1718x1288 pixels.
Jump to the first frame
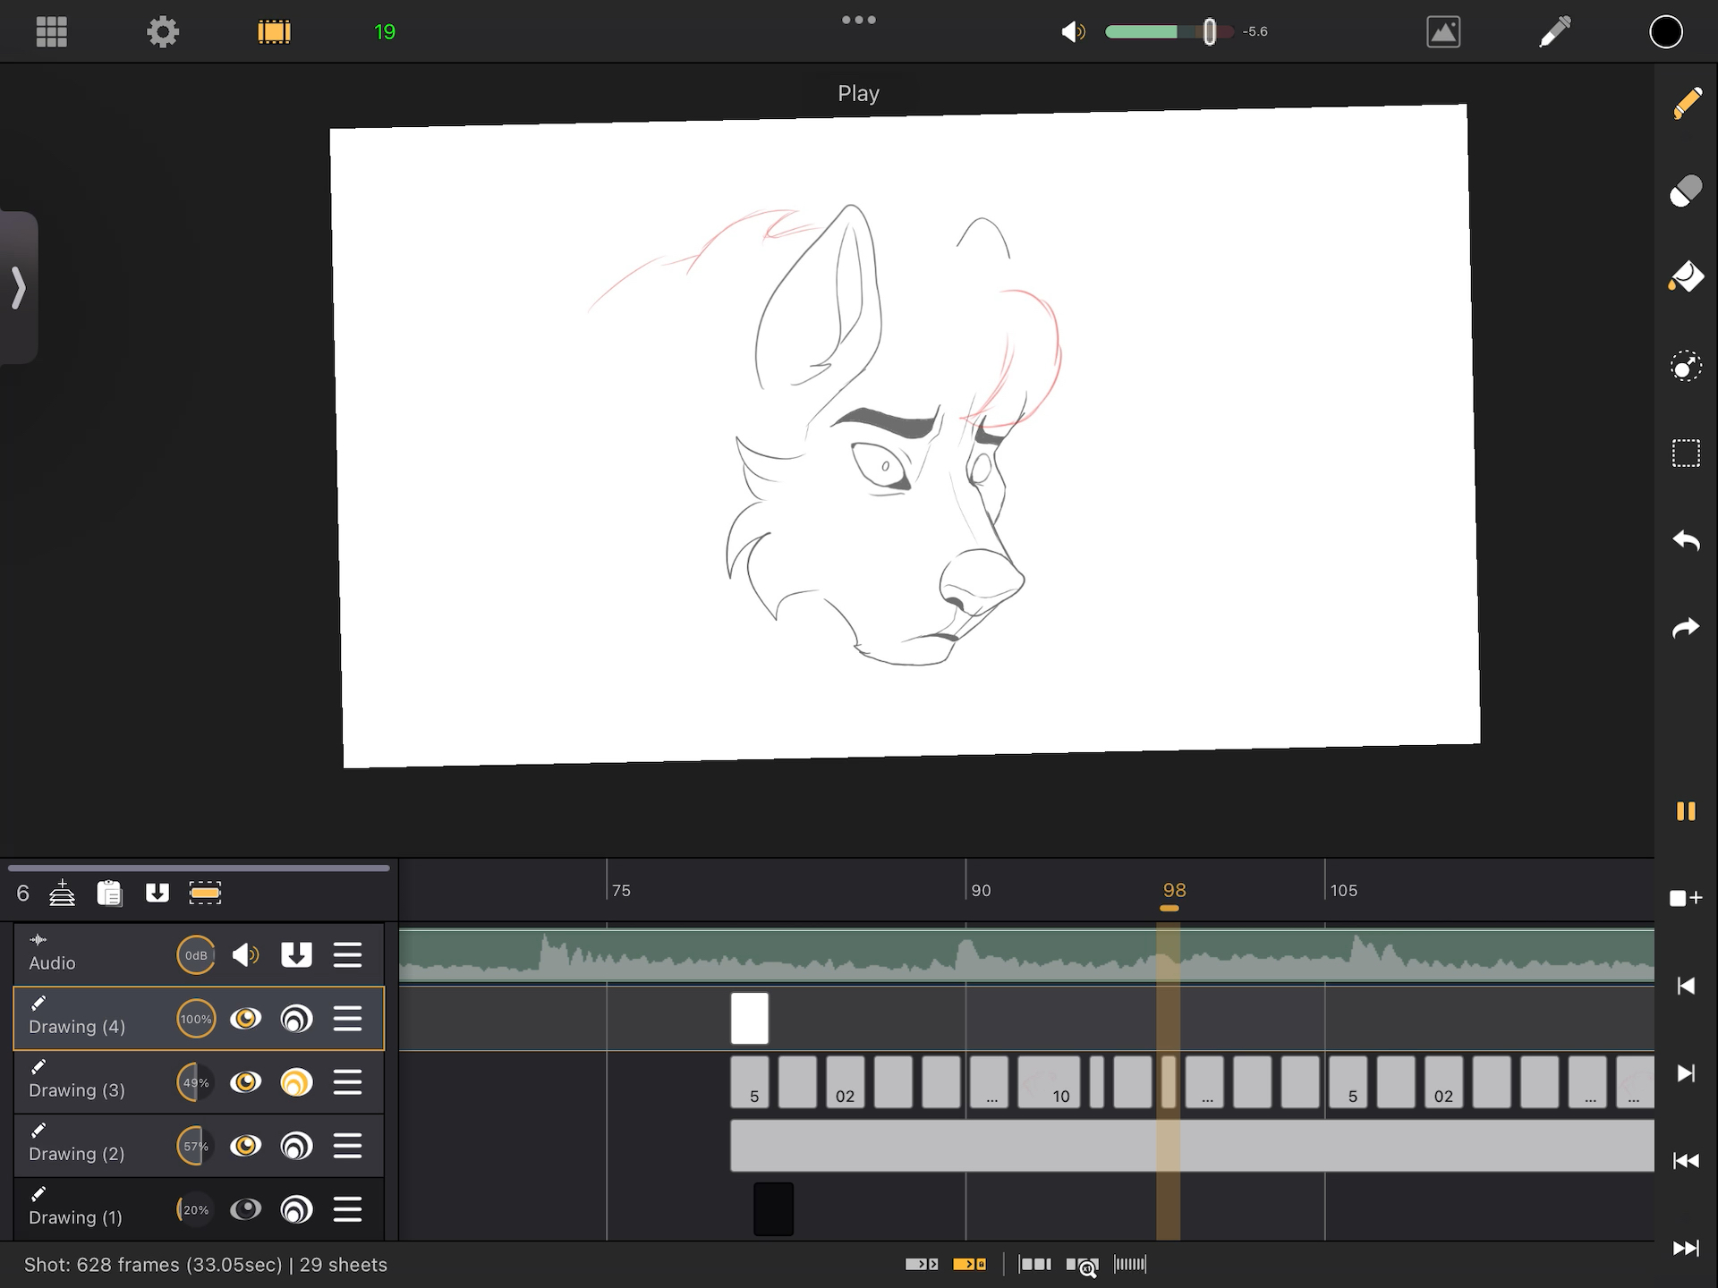pyautogui.click(x=1687, y=1160)
